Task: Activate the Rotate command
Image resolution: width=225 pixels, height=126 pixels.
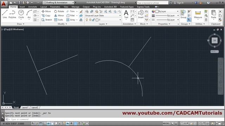Action: click(x=59, y=11)
